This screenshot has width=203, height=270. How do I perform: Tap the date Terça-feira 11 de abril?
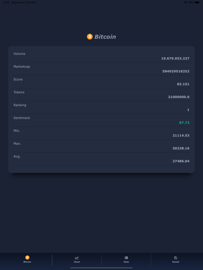click(24, 2)
